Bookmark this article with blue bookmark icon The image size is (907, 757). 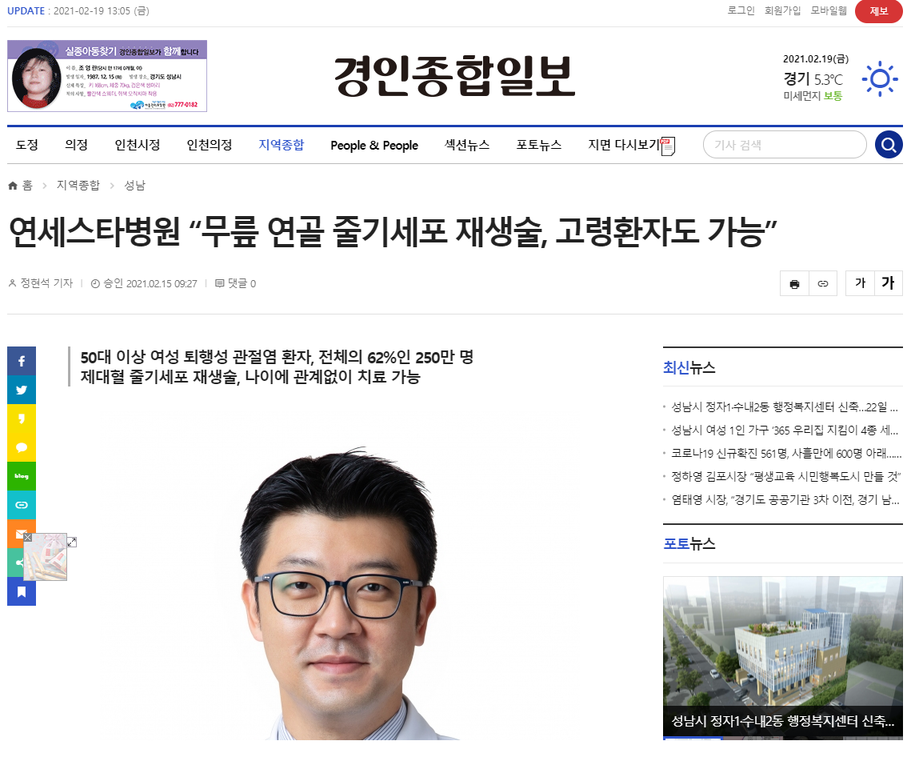(x=22, y=591)
